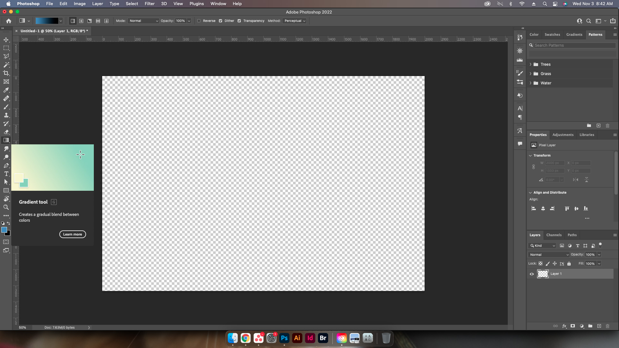
Task: Open the layer blend mode dropdown
Action: click(x=549, y=255)
